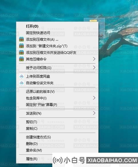Select 创建快捷方式(S) entry
The height and width of the screenshot is (167, 138).
[x=57, y=137]
